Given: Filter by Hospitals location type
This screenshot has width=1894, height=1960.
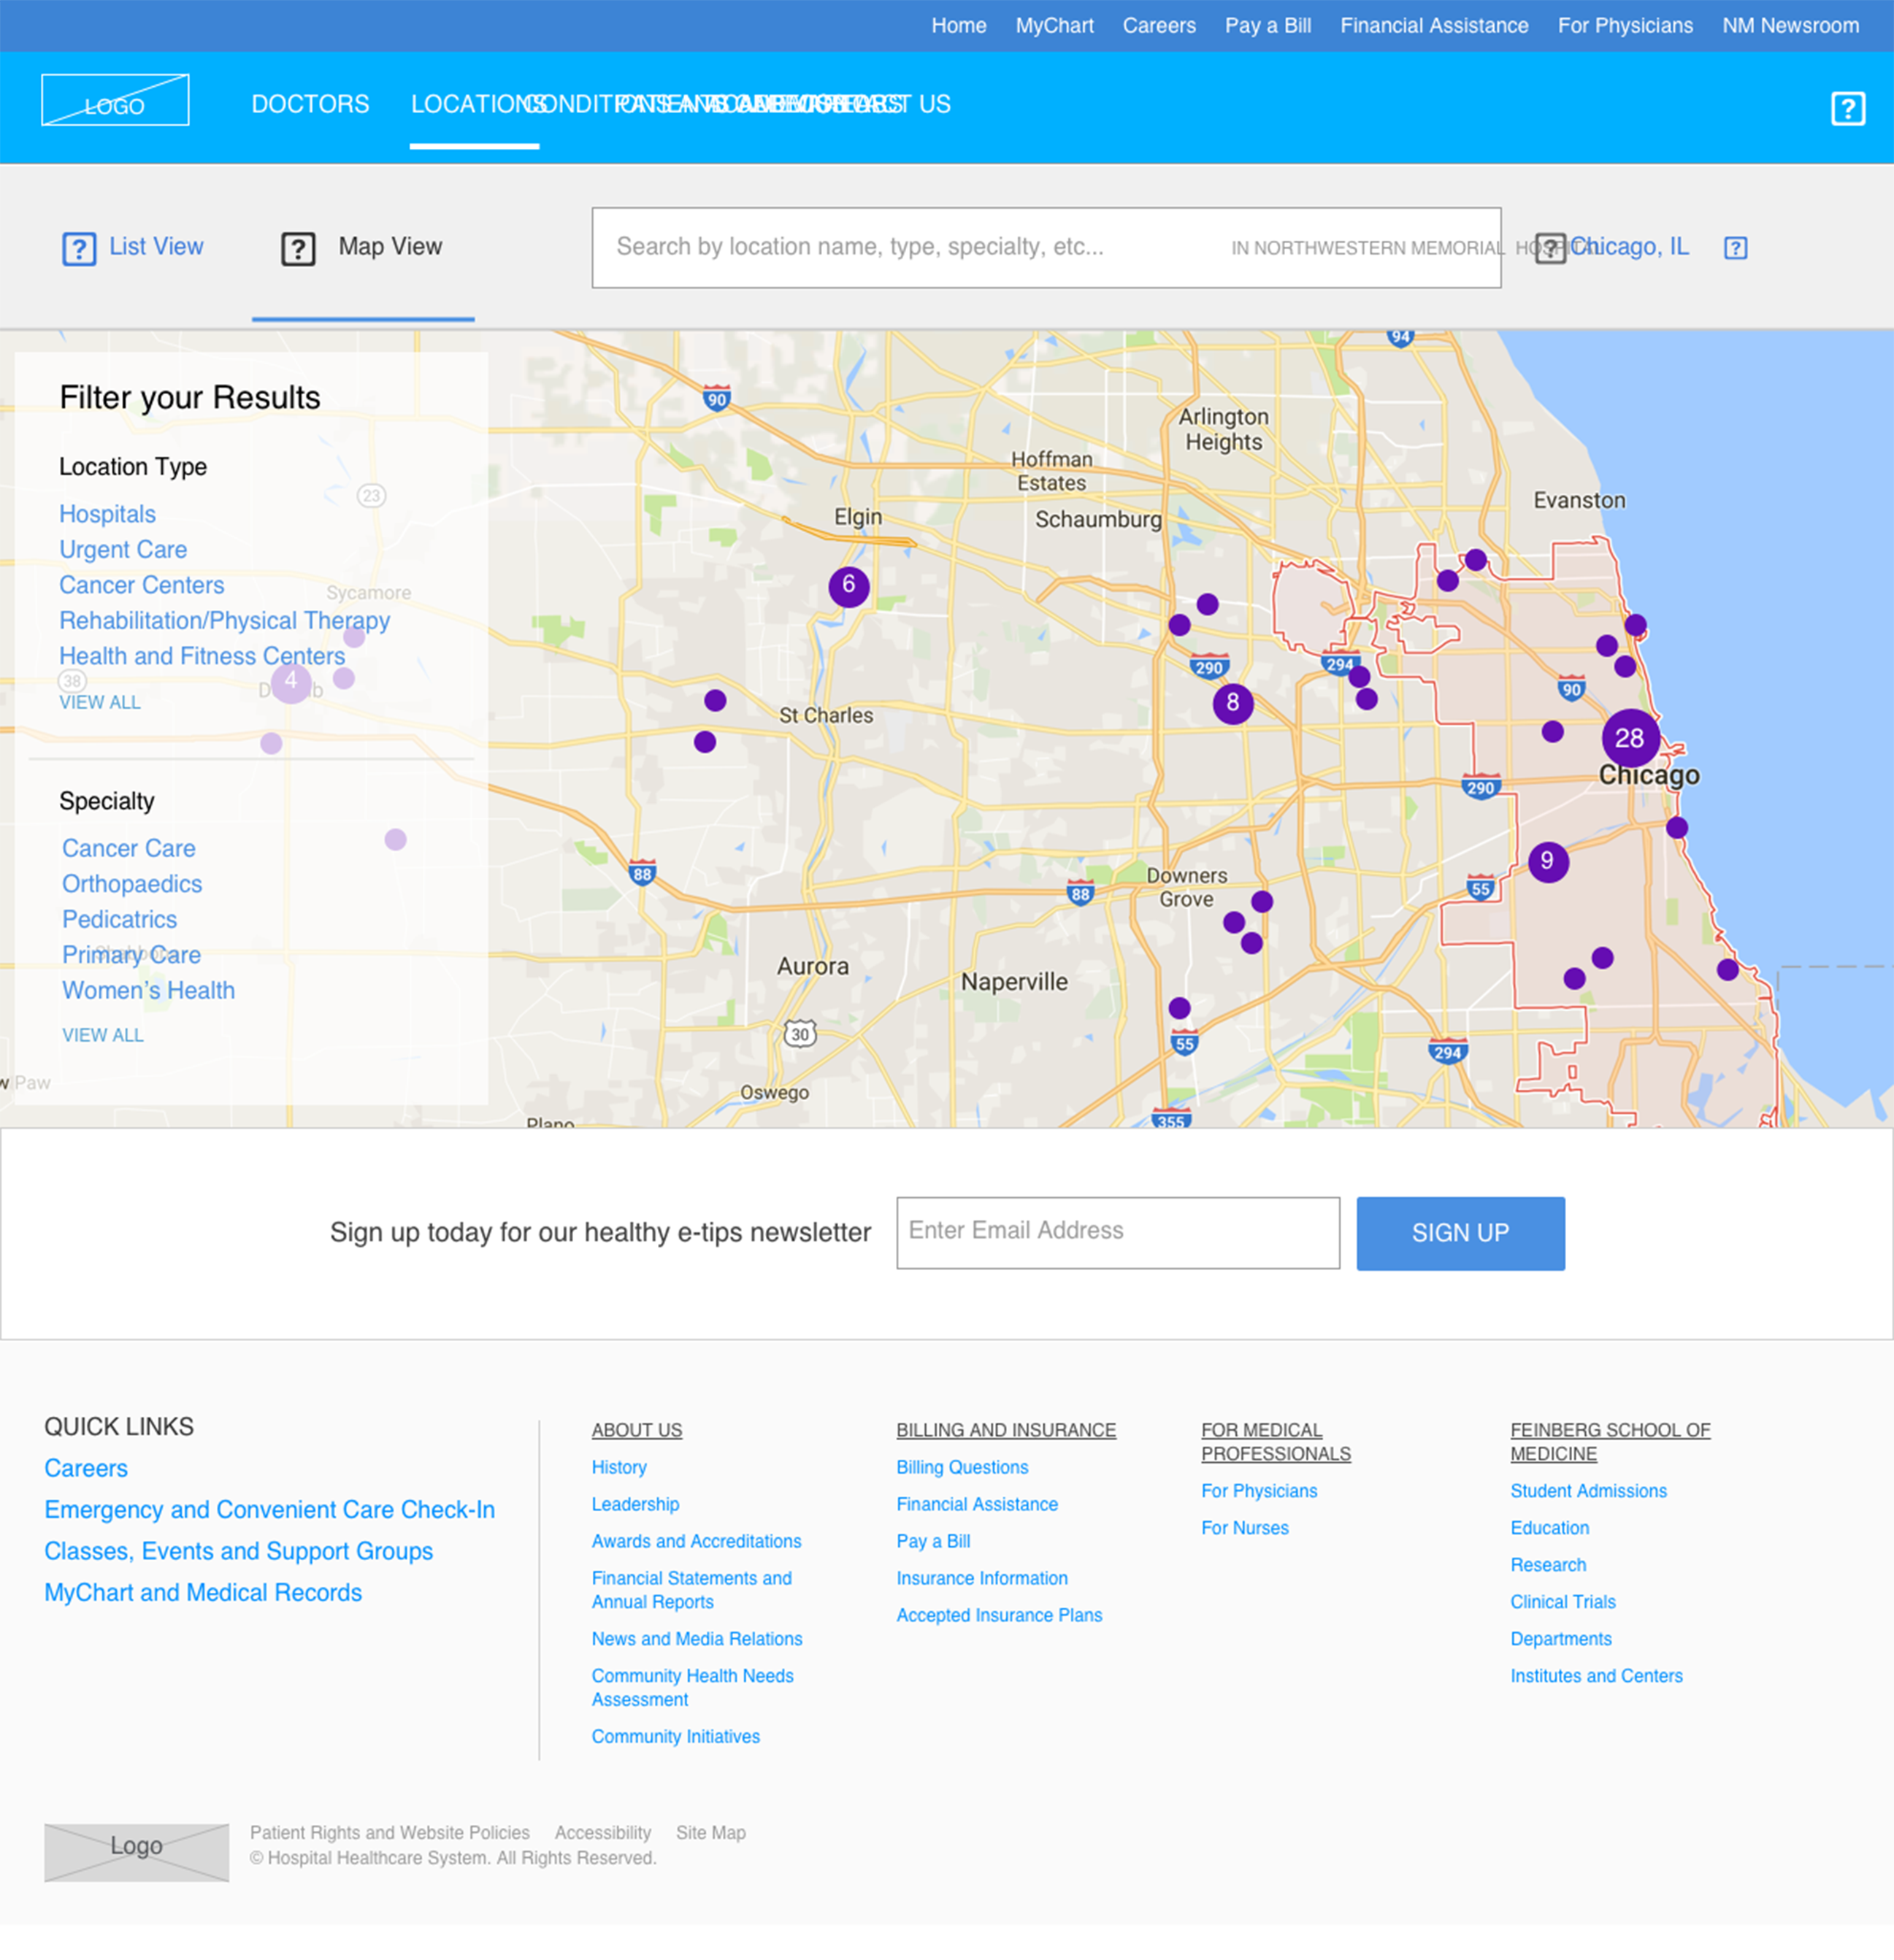Looking at the screenshot, I should 107,514.
